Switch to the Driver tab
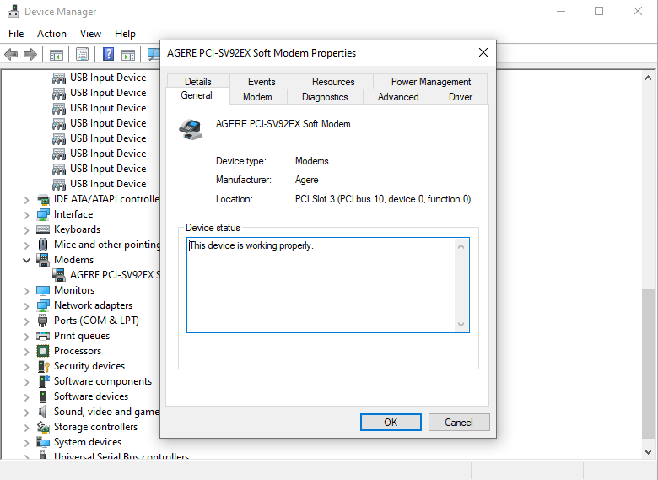The height and width of the screenshot is (480, 658). pyautogui.click(x=461, y=97)
